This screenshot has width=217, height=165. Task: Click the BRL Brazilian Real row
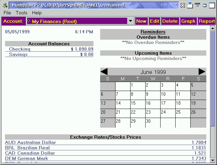(x=105, y=148)
